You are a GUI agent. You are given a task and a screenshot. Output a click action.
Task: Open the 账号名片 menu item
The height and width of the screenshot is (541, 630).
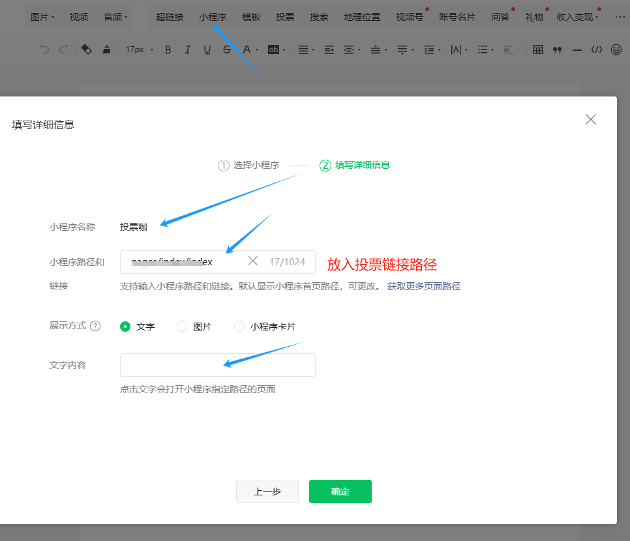457,17
